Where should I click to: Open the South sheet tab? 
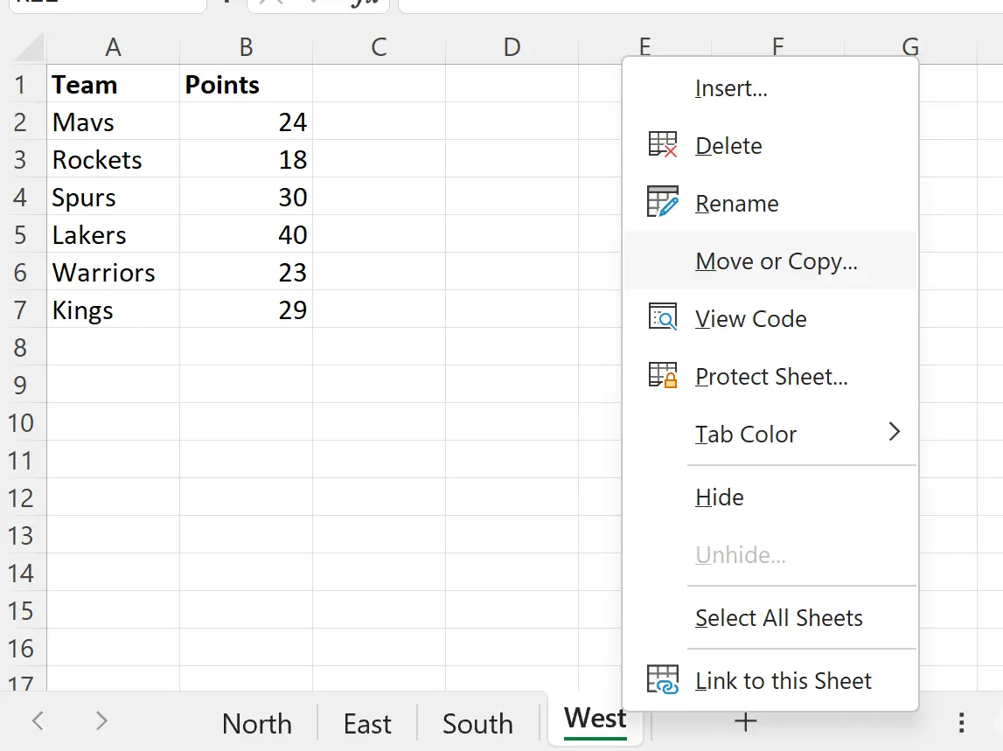click(x=477, y=724)
